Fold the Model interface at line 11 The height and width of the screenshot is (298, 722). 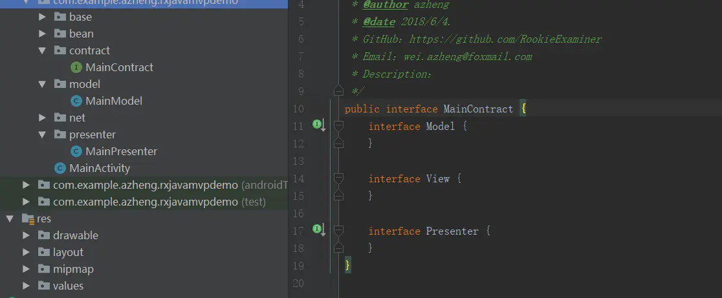click(x=338, y=125)
